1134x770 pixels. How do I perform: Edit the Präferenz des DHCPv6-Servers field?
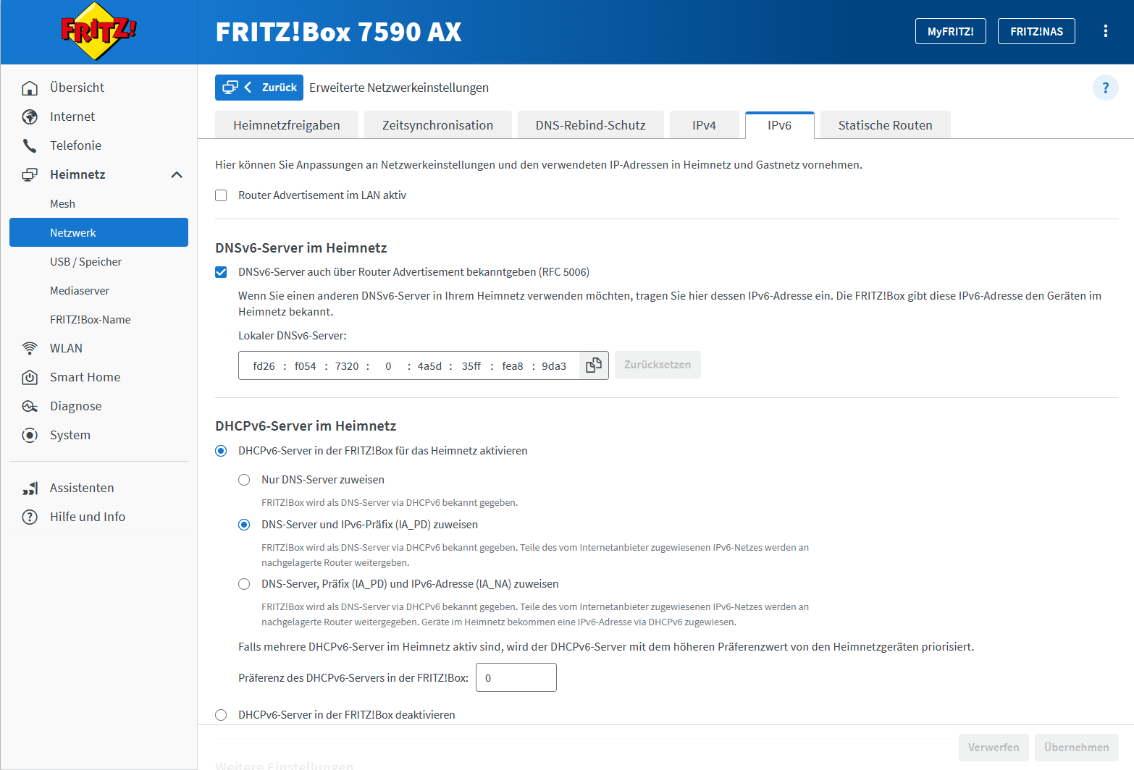[x=516, y=677]
